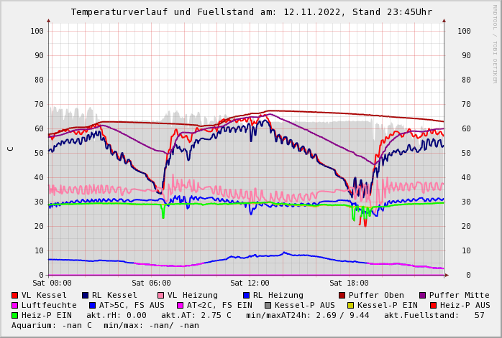502x338 pixels.
Task: Click the Sat 06:00 time axis label
Action: click(x=151, y=283)
